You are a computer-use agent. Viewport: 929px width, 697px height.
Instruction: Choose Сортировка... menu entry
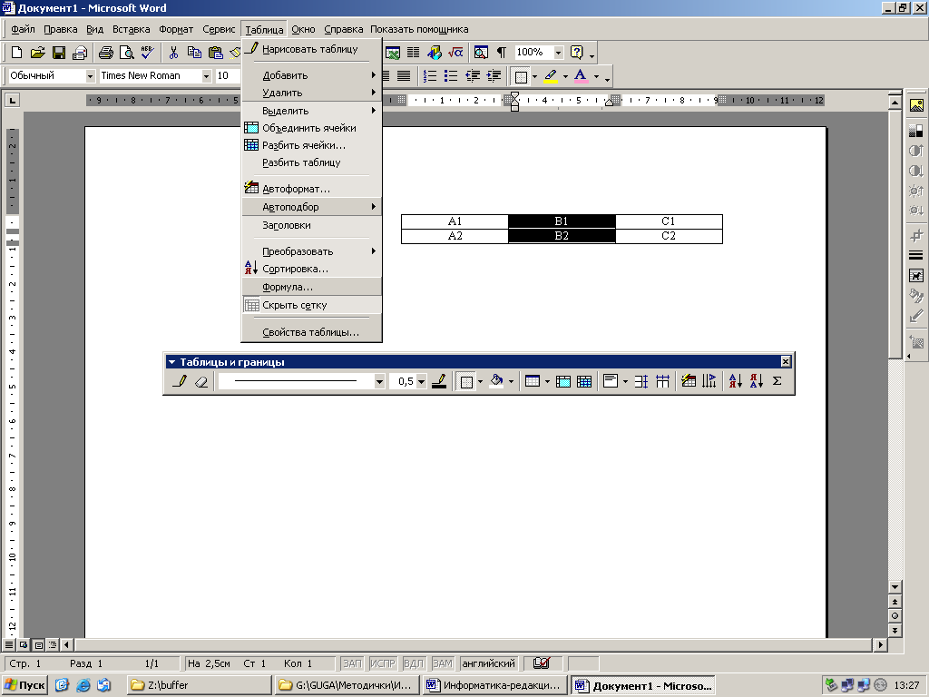(312, 269)
